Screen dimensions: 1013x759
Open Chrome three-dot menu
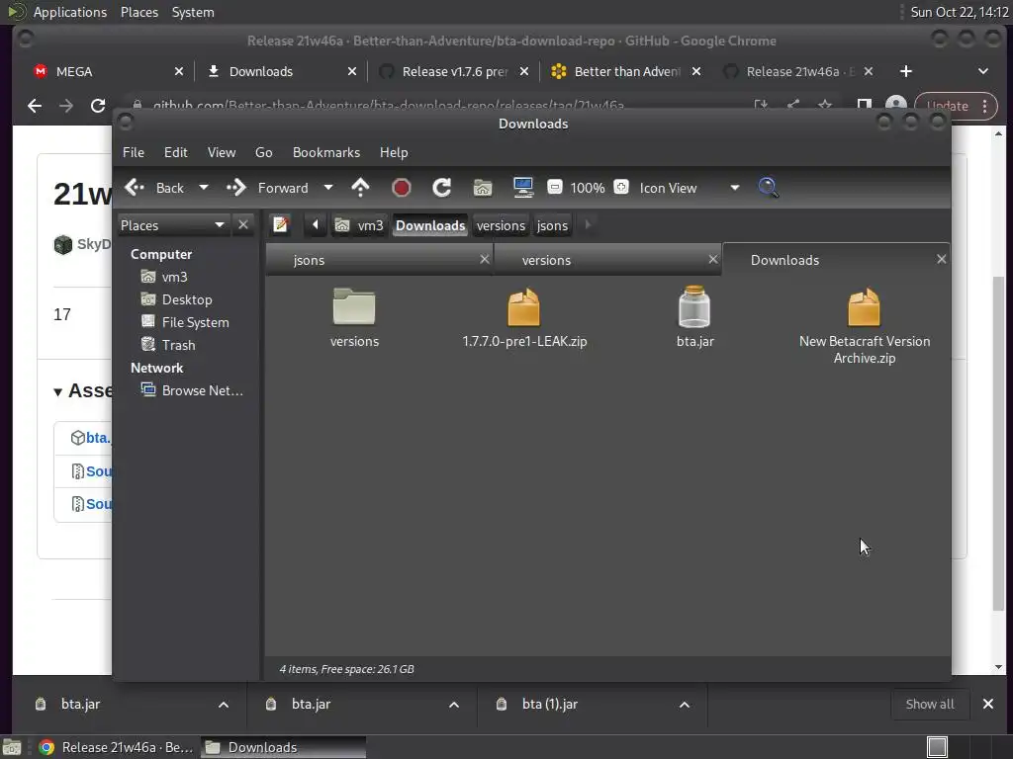point(984,106)
